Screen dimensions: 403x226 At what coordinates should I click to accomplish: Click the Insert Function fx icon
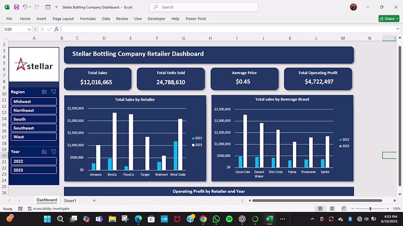(x=56, y=29)
